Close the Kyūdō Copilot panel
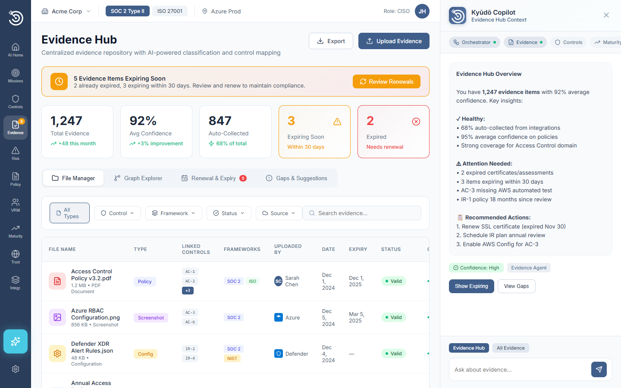Image resolution: width=621 pixels, height=388 pixels. [x=606, y=15]
